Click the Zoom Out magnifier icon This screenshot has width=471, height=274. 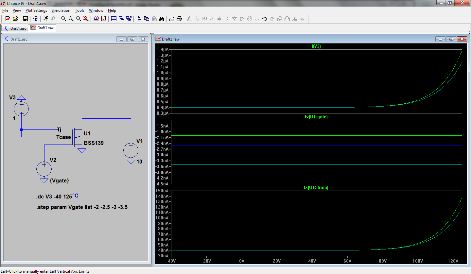point(78,19)
